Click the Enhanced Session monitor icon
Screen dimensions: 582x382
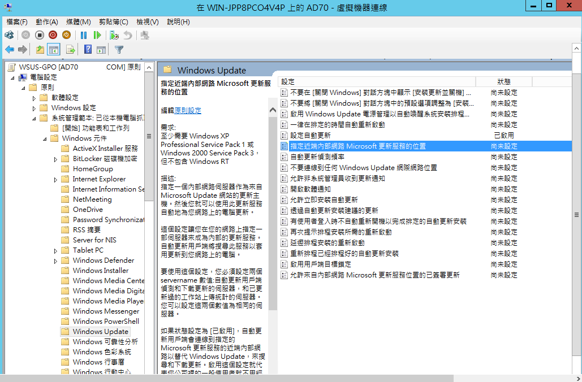click(x=145, y=35)
